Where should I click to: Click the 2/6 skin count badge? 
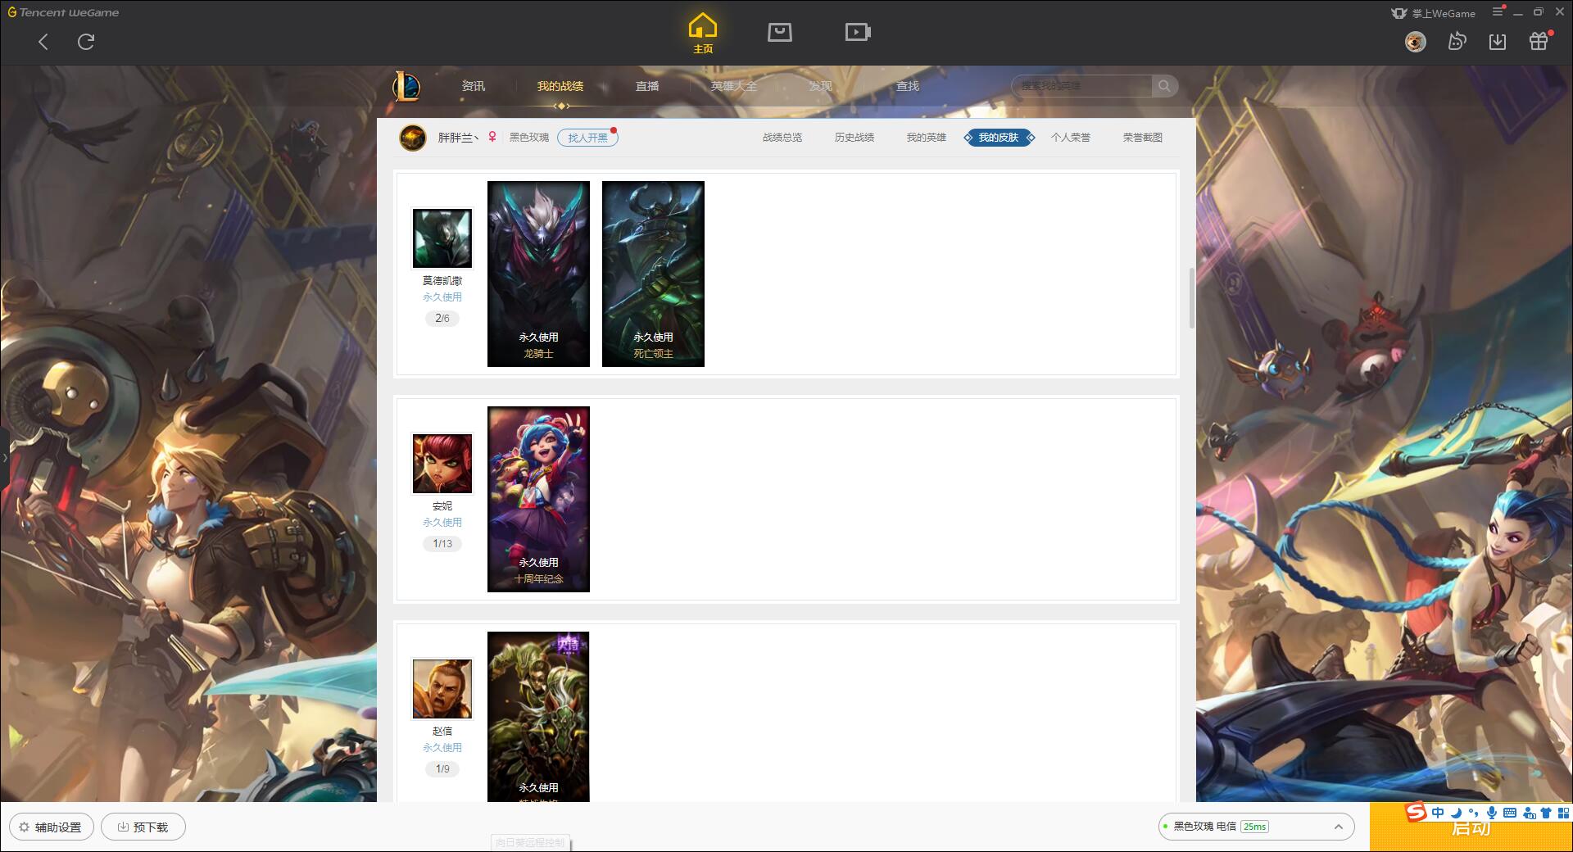click(x=442, y=319)
